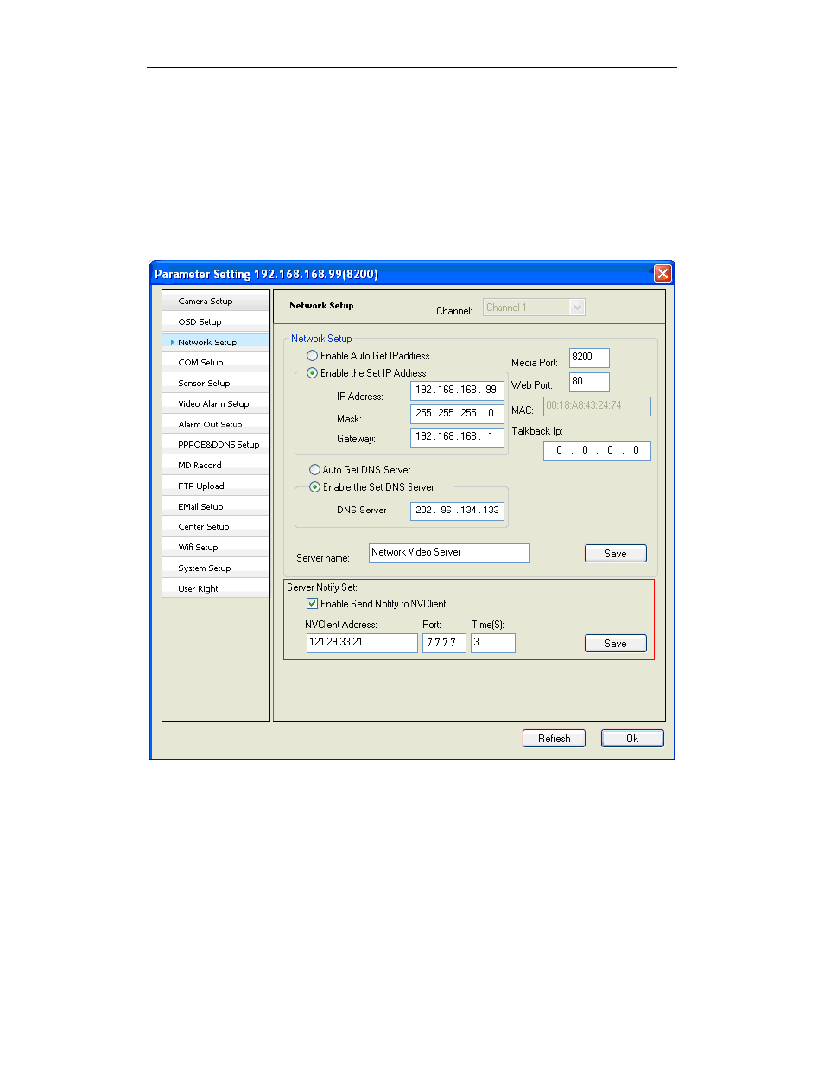Open the Channel dropdown
This screenshot has height=1067, width=824.
point(534,308)
